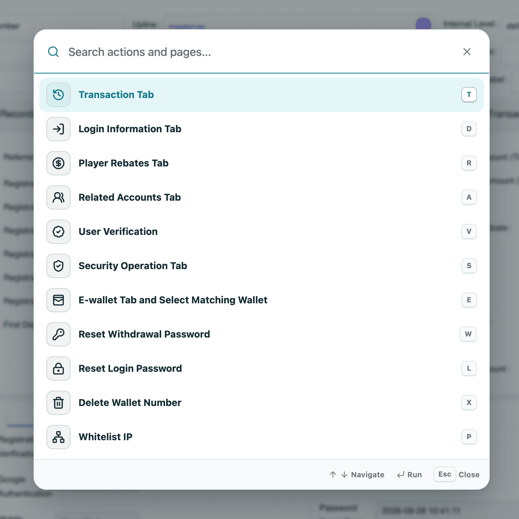Click the D shortcut key badge
Screen dimensions: 519x519
pyautogui.click(x=469, y=129)
